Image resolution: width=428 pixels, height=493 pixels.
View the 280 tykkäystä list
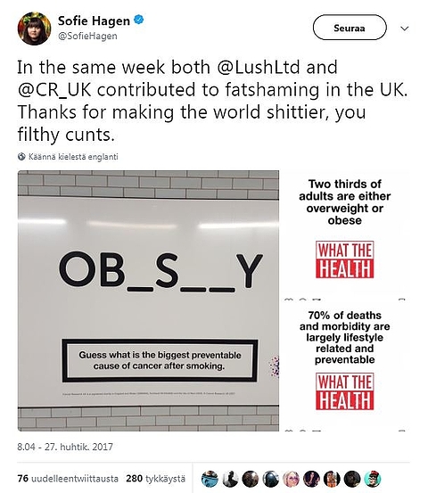[156, 479]
